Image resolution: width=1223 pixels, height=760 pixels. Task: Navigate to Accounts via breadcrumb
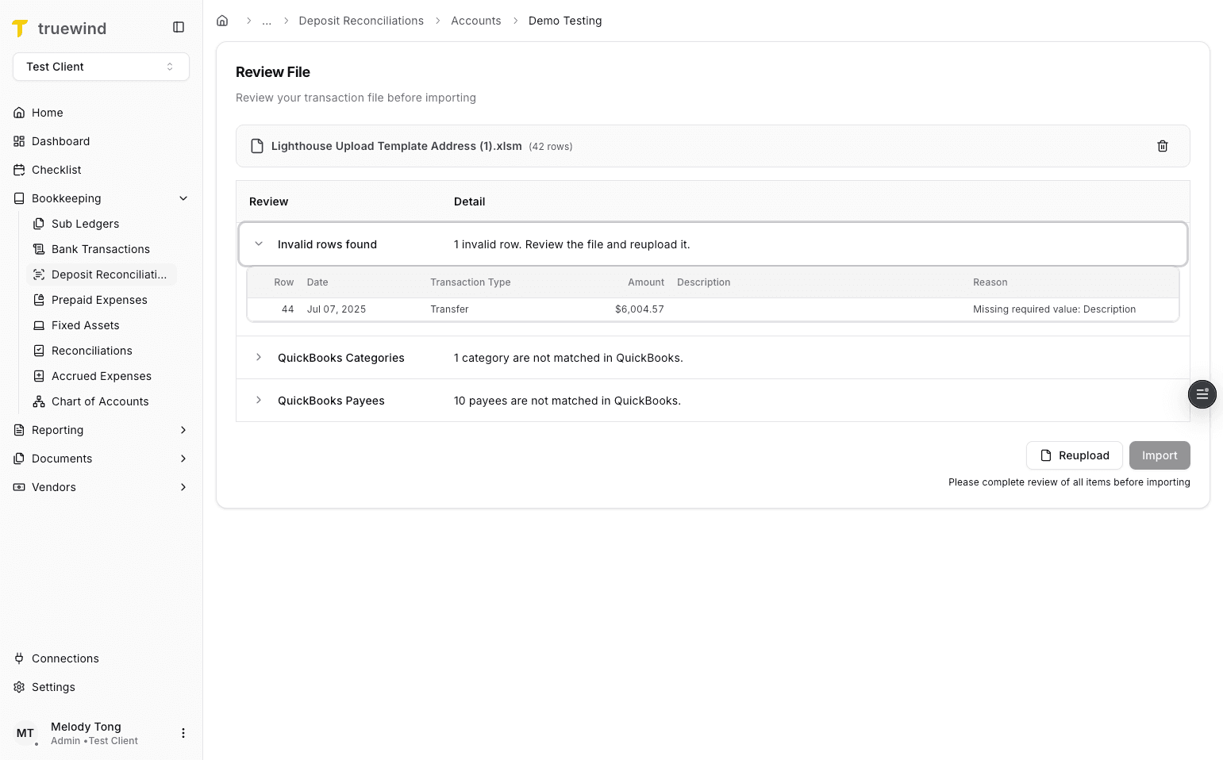[475, 21]
